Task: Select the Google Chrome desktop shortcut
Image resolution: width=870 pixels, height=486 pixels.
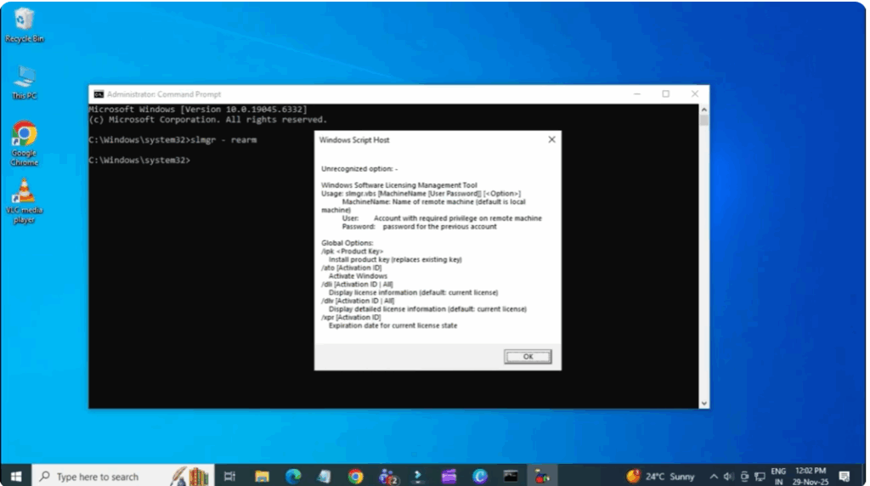Action: click(24, 143)
